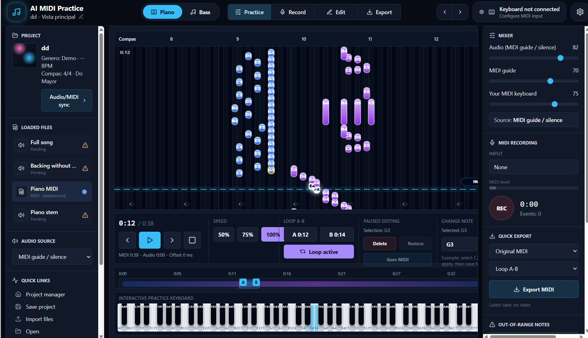
Task: Open the Change Note G3 selector
Action: point(460,244)
